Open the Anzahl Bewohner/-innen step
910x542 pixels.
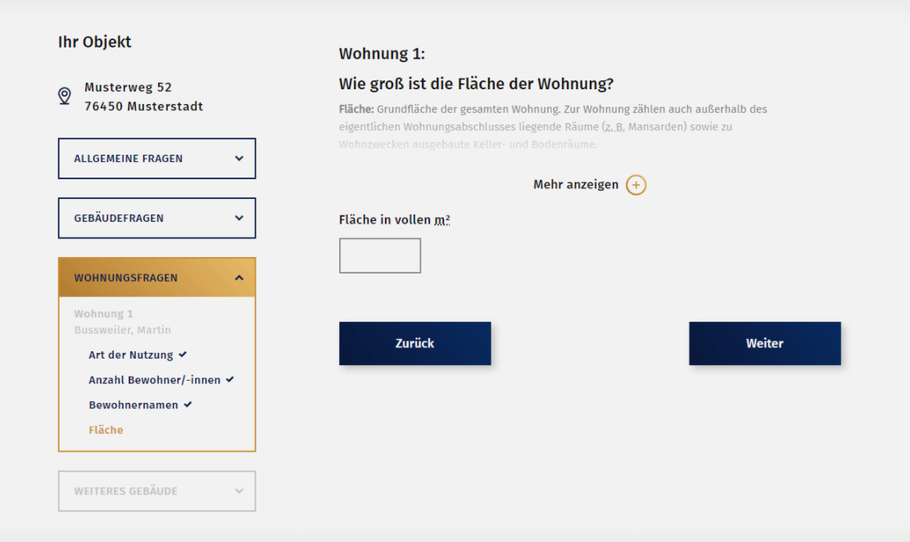(x=154, y=380)
